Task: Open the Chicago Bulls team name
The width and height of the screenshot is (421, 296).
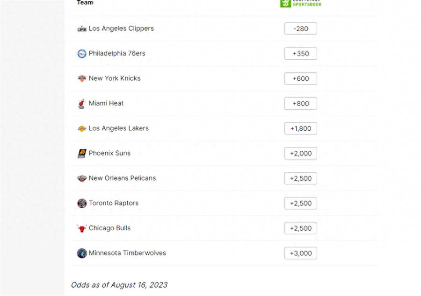Action: click(109, 228)
